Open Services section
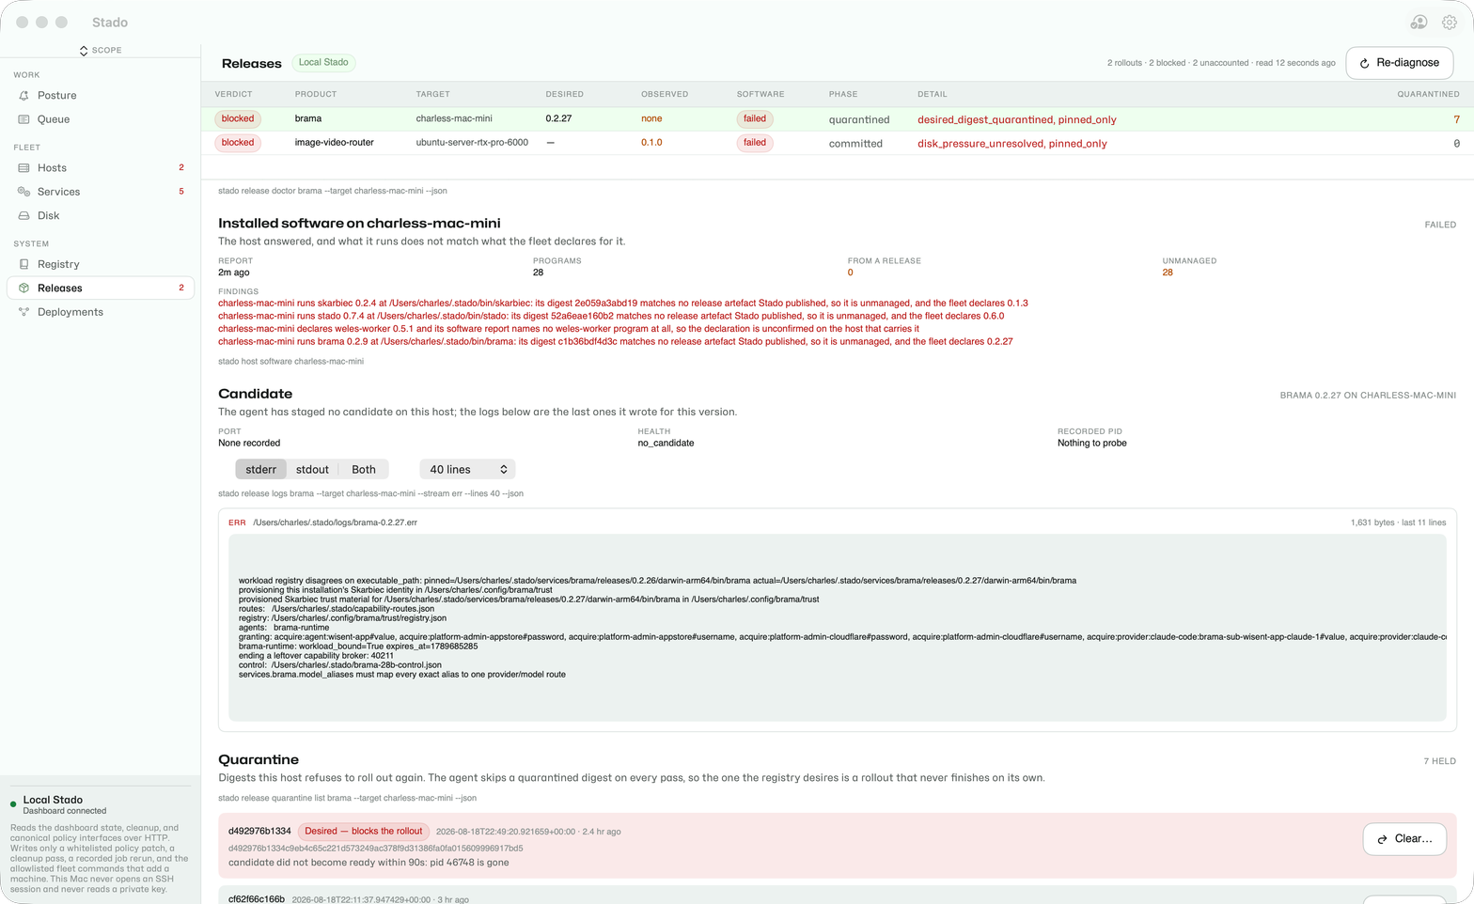Screen dimensions: 1474x904 click(101, 192)
